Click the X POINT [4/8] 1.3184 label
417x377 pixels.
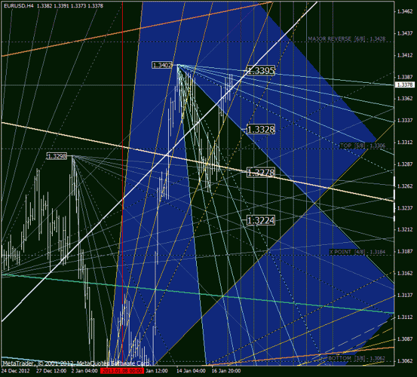point(357,252)
